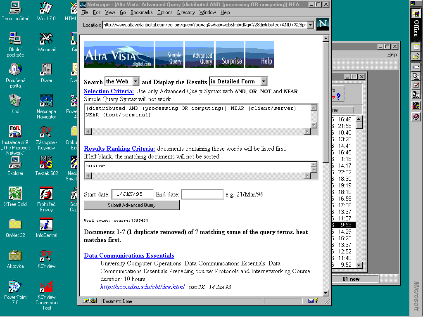Open the Edit menu in Netscape
Viewport: 423px width, 317px height.
point(97,12)
